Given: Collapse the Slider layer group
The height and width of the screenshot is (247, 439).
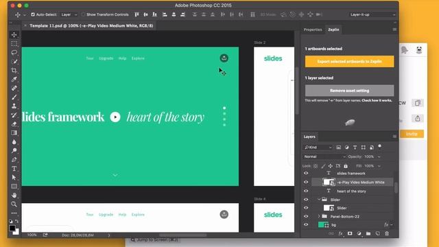Looking at the screenshot, I should tap(319, 200).
